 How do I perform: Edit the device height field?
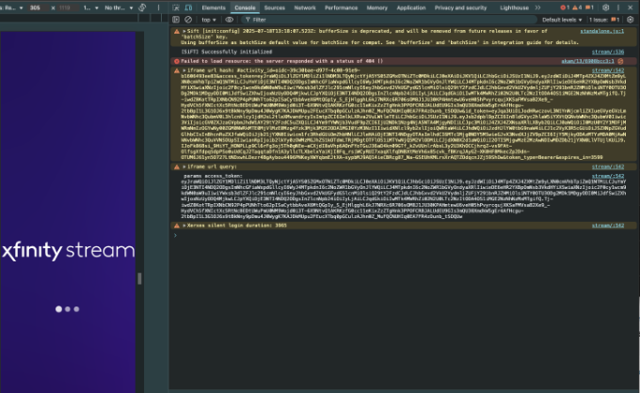67,8
